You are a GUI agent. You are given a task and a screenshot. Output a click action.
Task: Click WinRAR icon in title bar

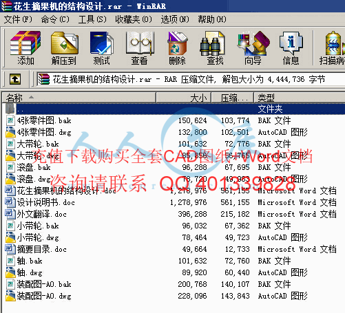click(x=6, y=6)
